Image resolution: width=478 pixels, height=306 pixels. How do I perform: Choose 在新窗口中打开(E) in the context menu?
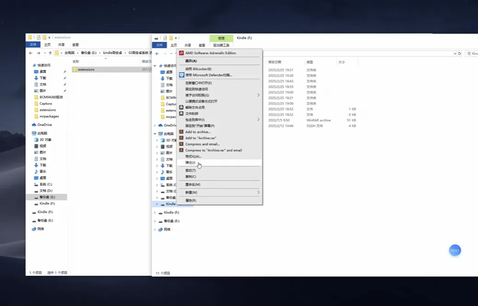coord(219,83)
